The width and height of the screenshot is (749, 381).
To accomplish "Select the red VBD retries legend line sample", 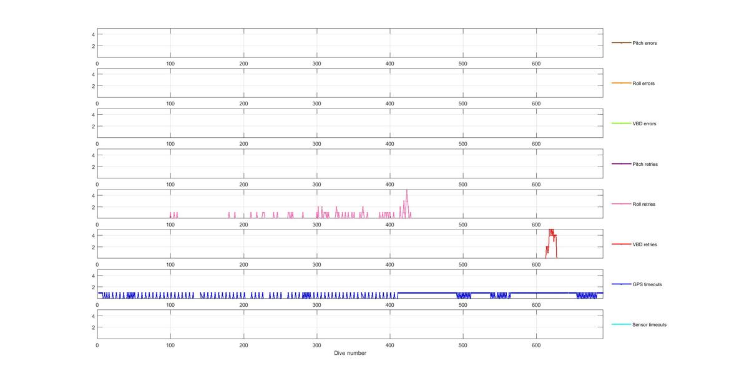I will coord(621,244).
